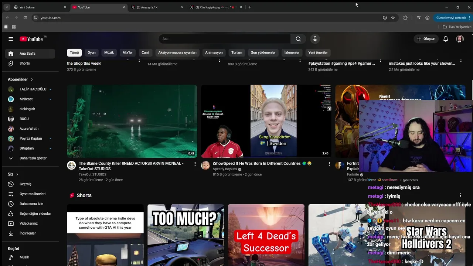This screenshot has height=266, width=473.
Task: Click the search magnifier button
Action: pyautogui.click(x=298, y=39)
